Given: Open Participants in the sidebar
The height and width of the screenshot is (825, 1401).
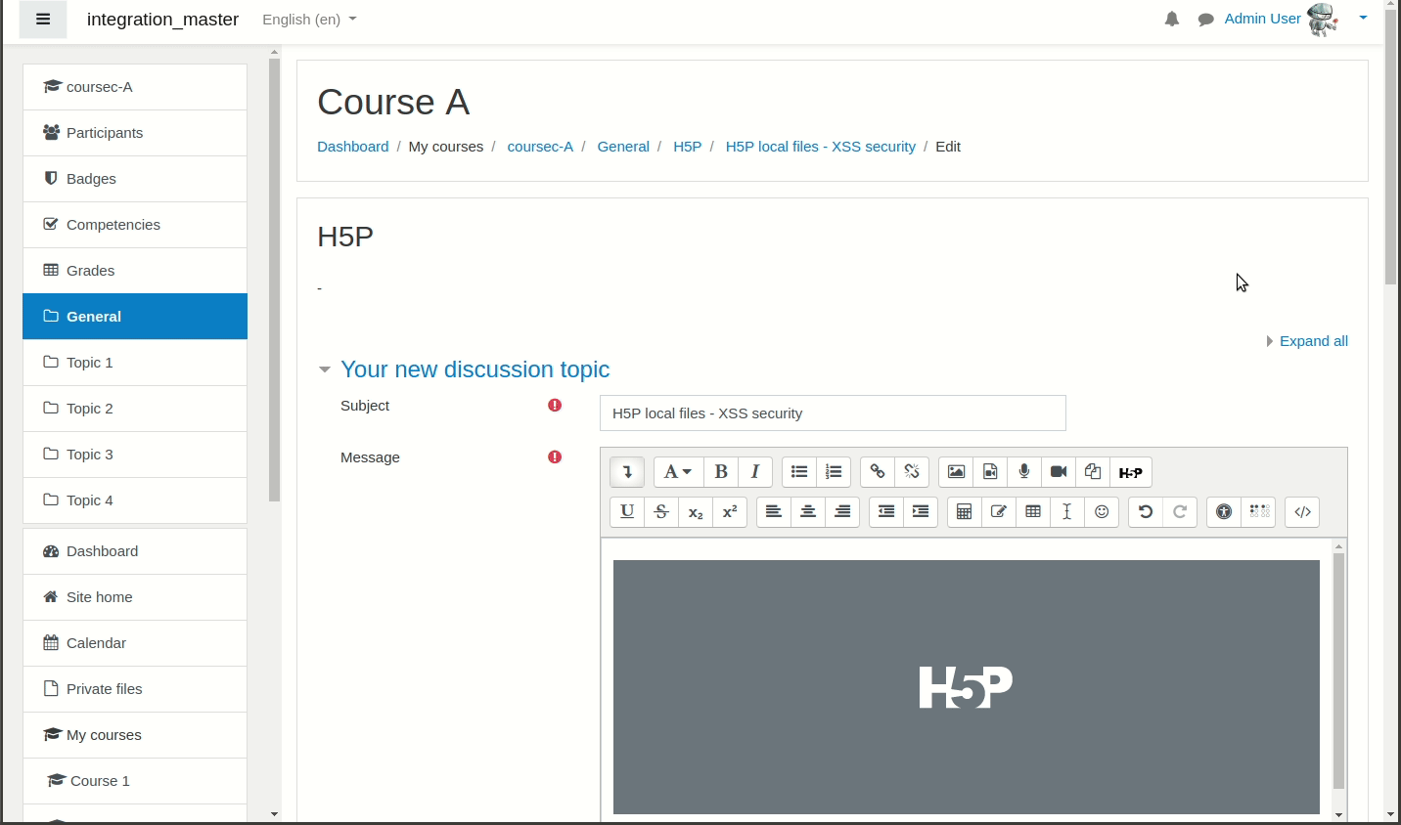Looking at the screenshot, I should (135, 133).
